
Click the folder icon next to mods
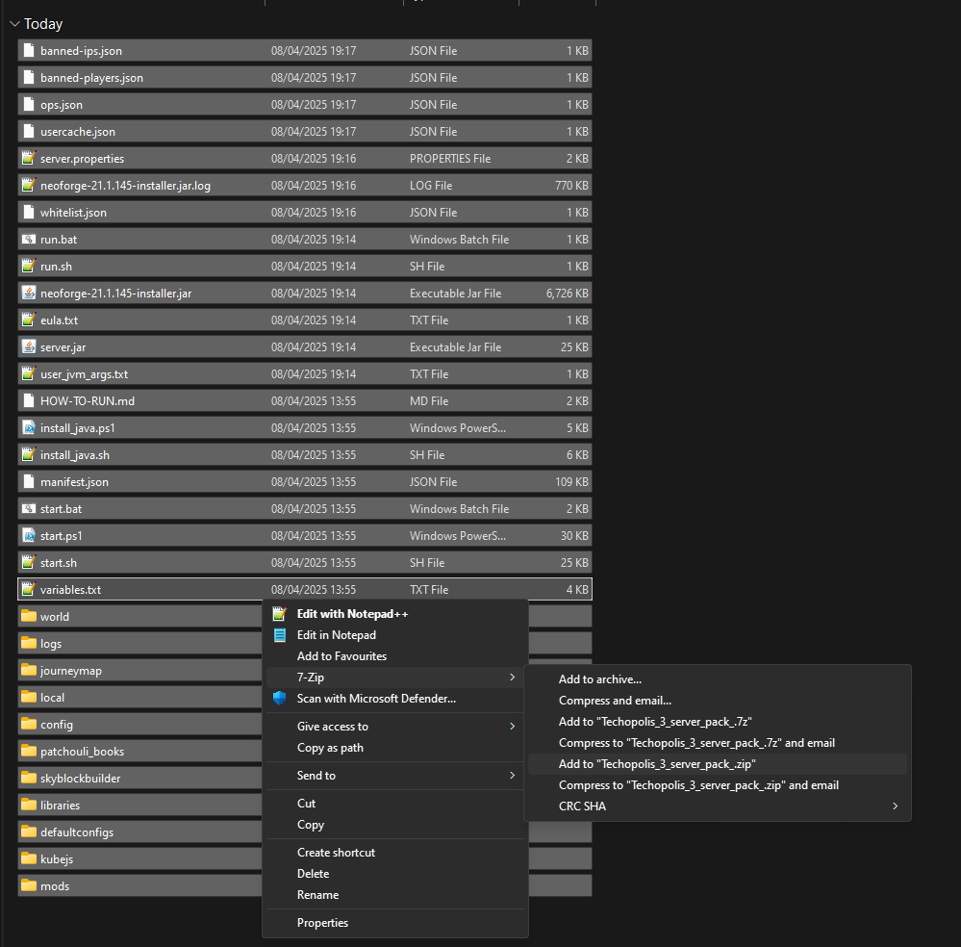point(28,885)
